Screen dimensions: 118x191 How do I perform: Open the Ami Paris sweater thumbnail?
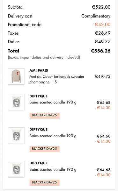tap(16, 76)
